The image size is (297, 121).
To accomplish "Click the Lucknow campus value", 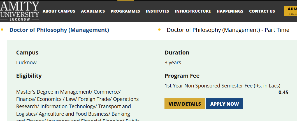I will pyautogui.click(x=26, y=63).
